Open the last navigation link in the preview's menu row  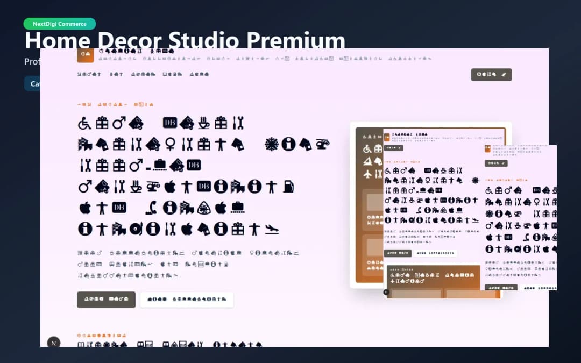point(200,74)
